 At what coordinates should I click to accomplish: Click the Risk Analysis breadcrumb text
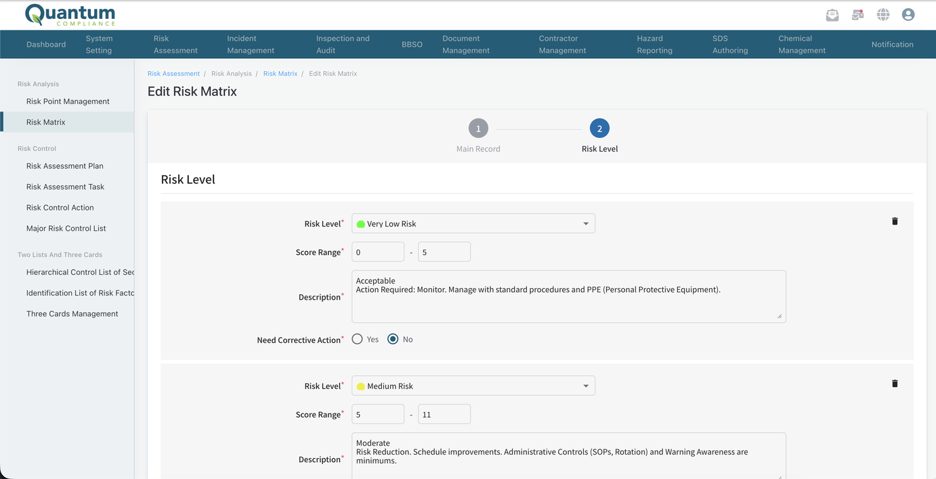232,73
